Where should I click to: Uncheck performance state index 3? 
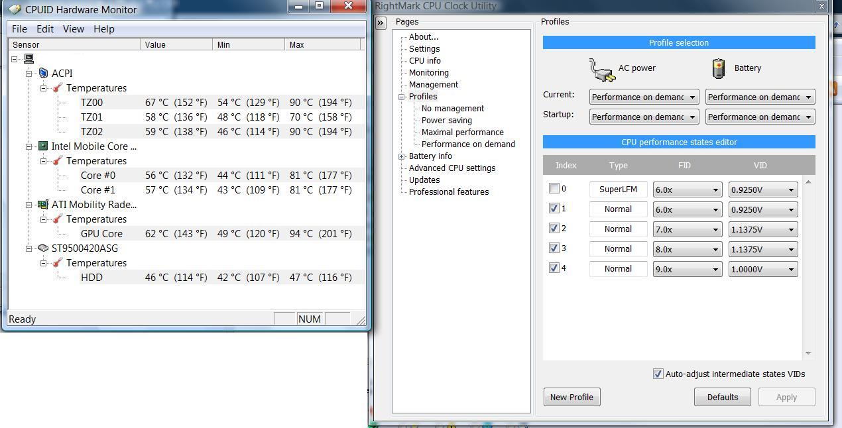[x=554, y=248]
